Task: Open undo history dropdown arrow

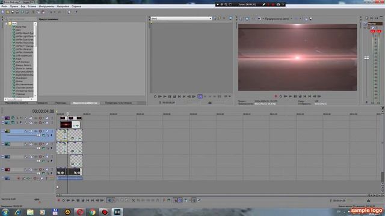Action: (x=55, y=12)
